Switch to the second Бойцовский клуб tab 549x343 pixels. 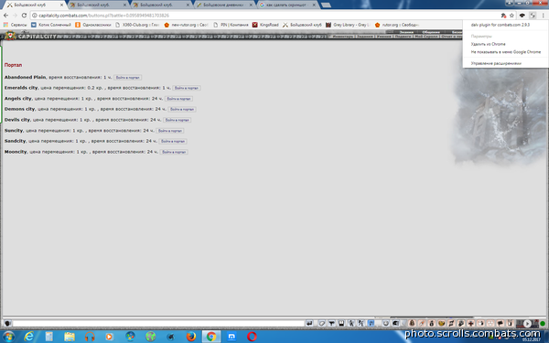(x=98, y=5)
